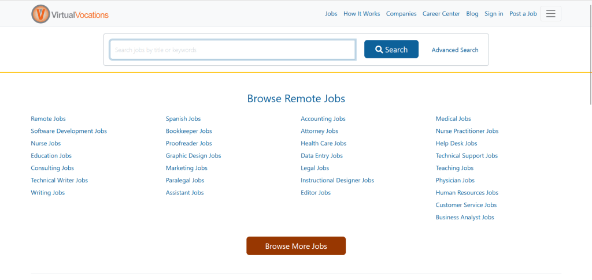This screenshot has height=280, width=592.
Task: Open the Spanish Jobs link
Action: [183, 119]
